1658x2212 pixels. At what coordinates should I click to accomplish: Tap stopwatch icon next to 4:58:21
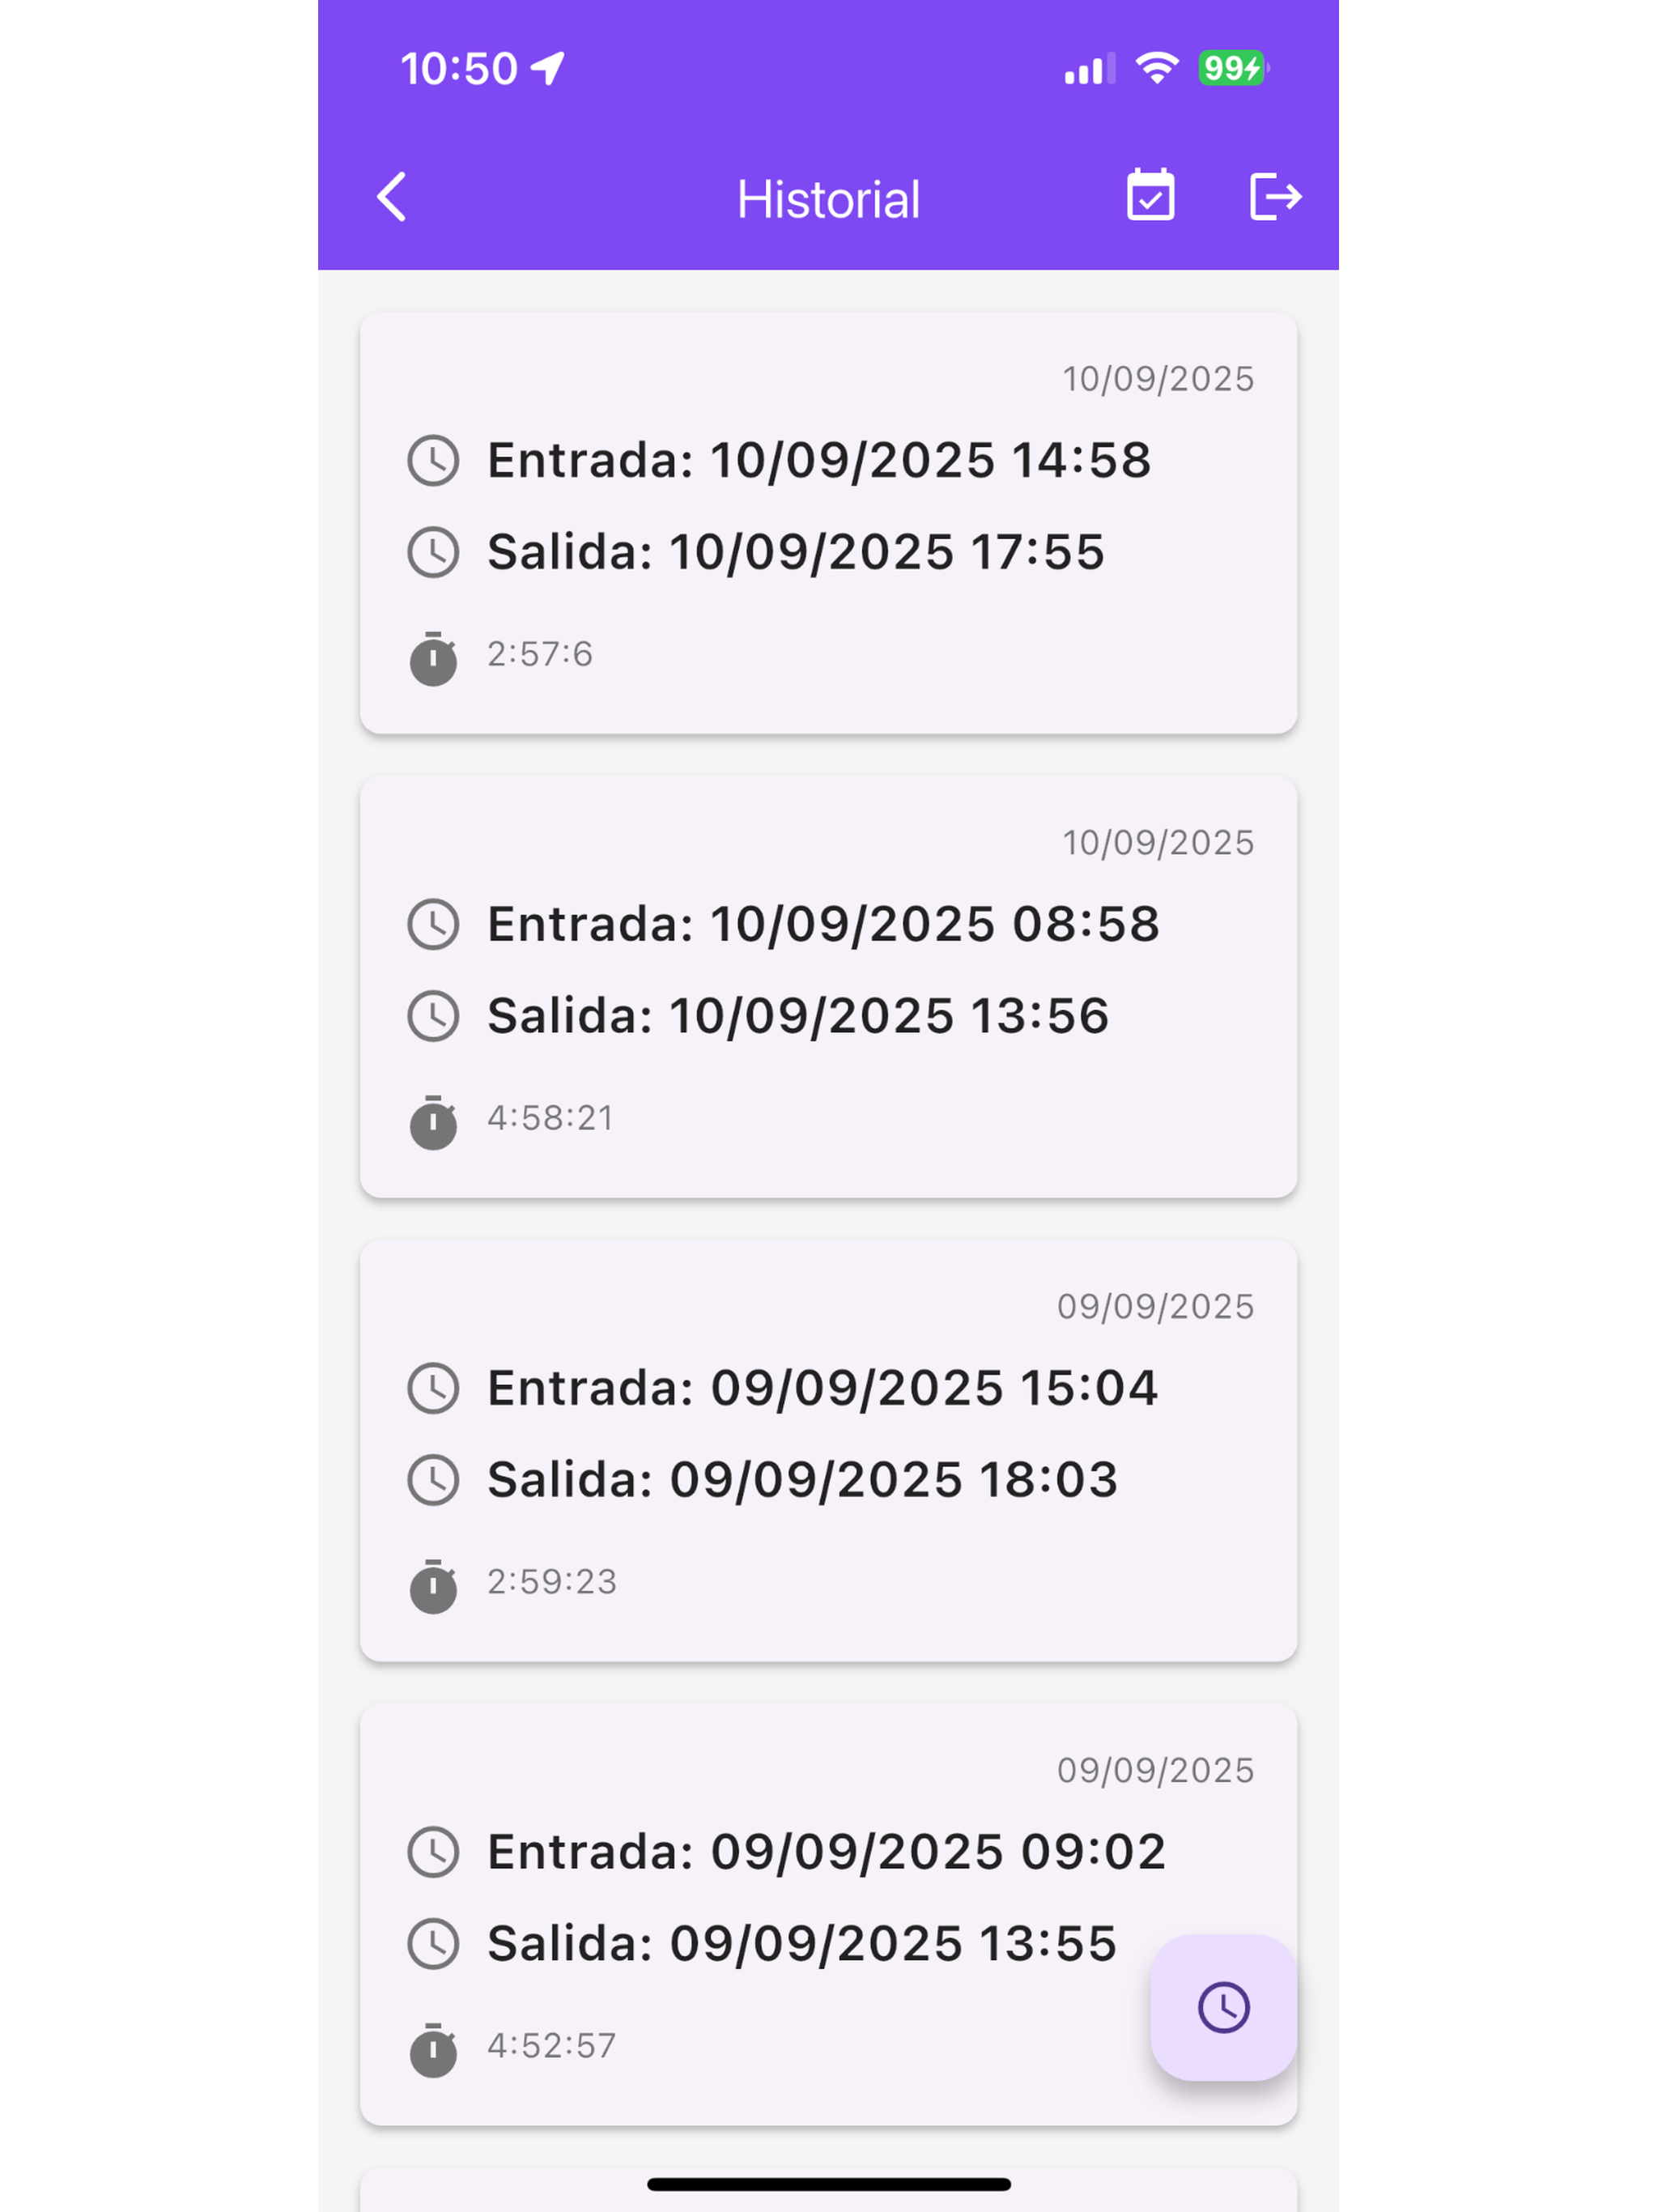pos(433,1121)
